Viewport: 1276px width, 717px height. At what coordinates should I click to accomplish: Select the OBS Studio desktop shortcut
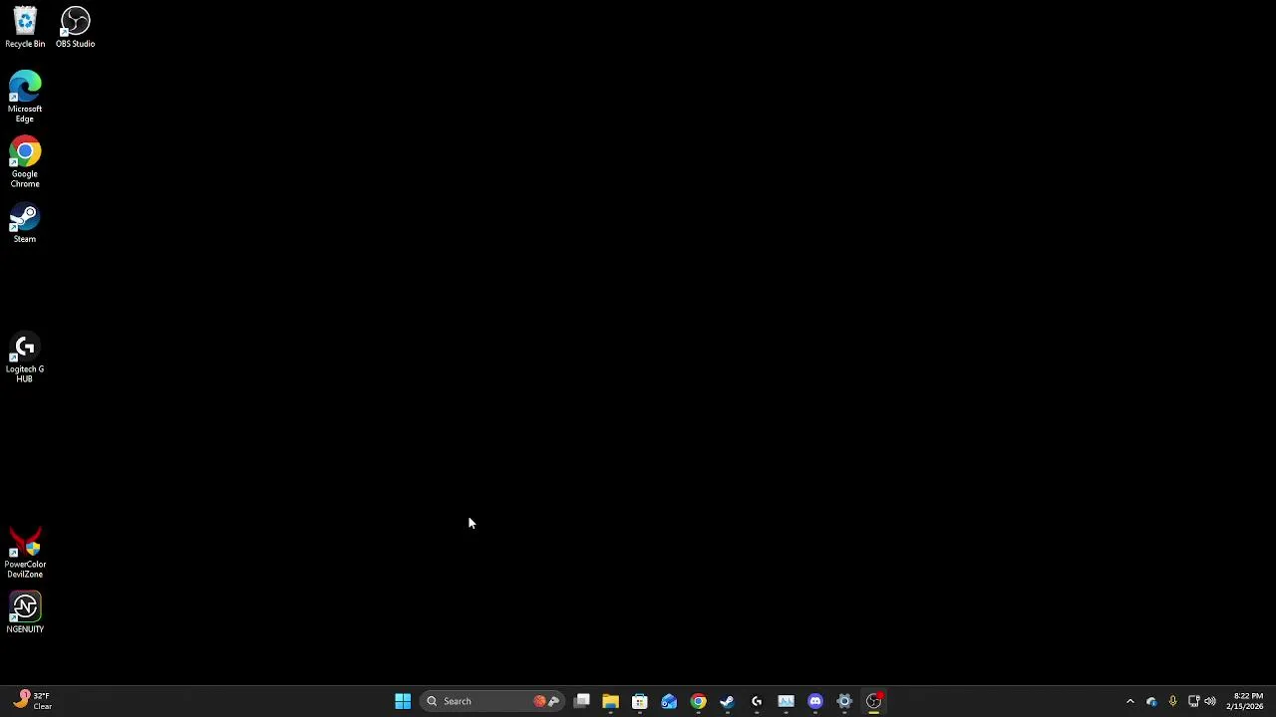coord(75,28)
